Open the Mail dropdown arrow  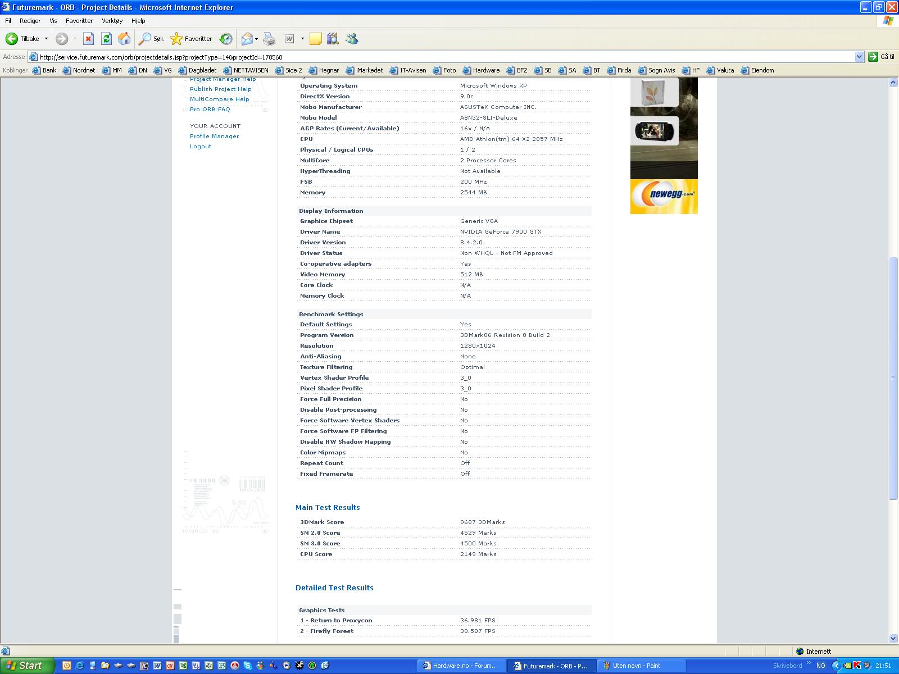coord(256,39)
